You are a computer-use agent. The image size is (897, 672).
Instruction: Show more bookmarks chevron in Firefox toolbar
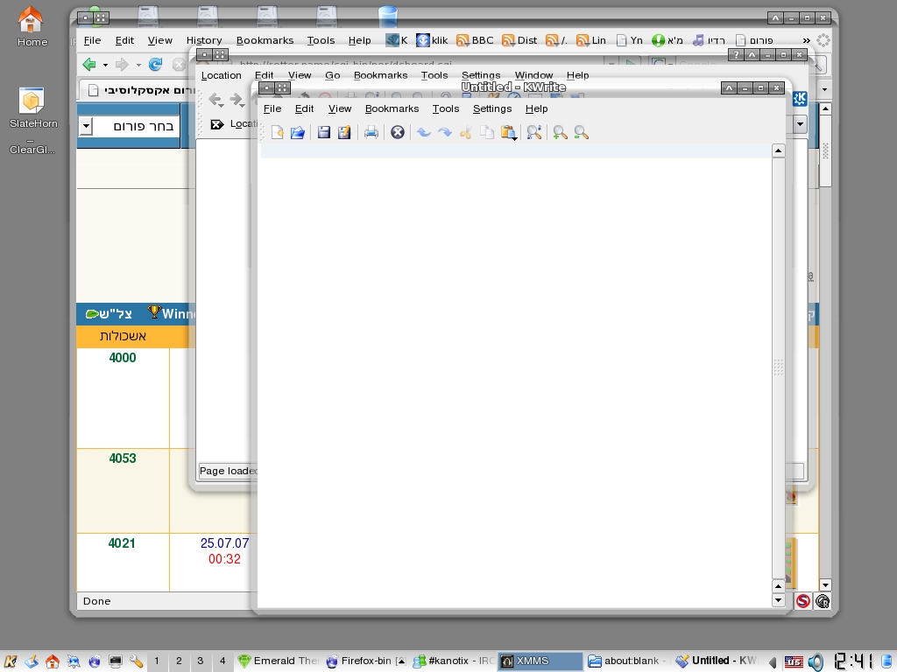[806, 40]
